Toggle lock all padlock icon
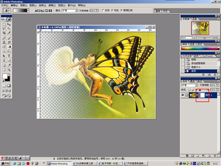Viewport: 221px width, 166px height. click(x=200, y=90)
